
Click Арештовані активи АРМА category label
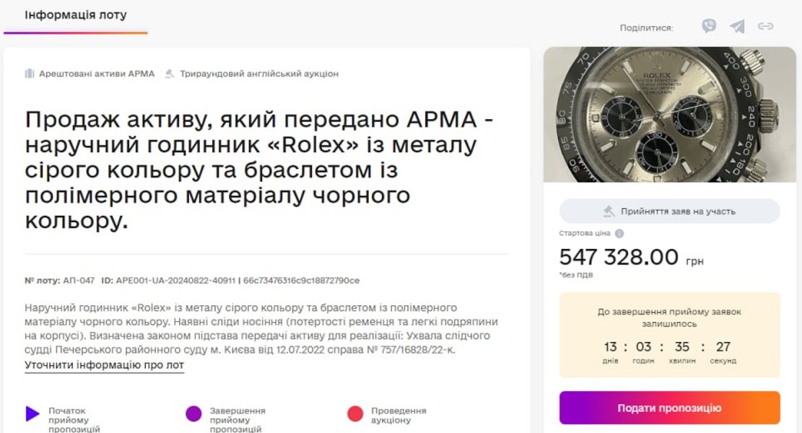tap(97, 74)
